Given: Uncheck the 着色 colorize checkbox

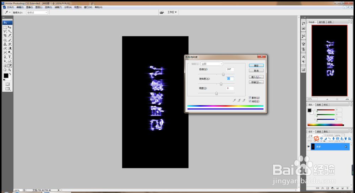Looking at the screenshot, I should pyautogui.click(x=250, y=97).
